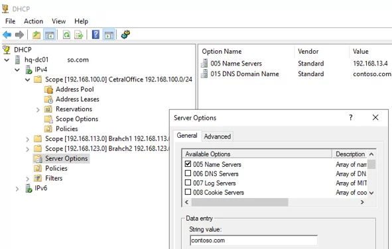Click the Available Options column header
Screen dimensions: 392x249
257,154
